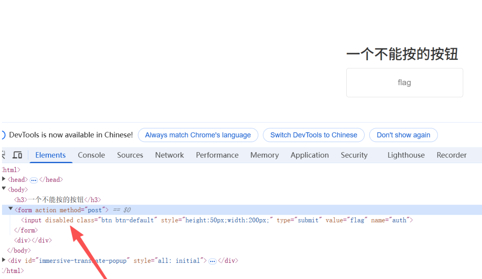Switch to the Network tab
Screen dimensions: 482x279
click(x=169, y=155)
